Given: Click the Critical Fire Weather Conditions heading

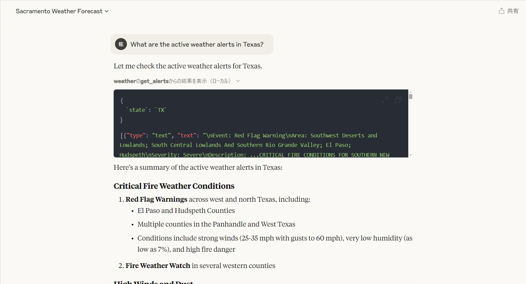Looking at the screenshot, I should click(174, 186).
